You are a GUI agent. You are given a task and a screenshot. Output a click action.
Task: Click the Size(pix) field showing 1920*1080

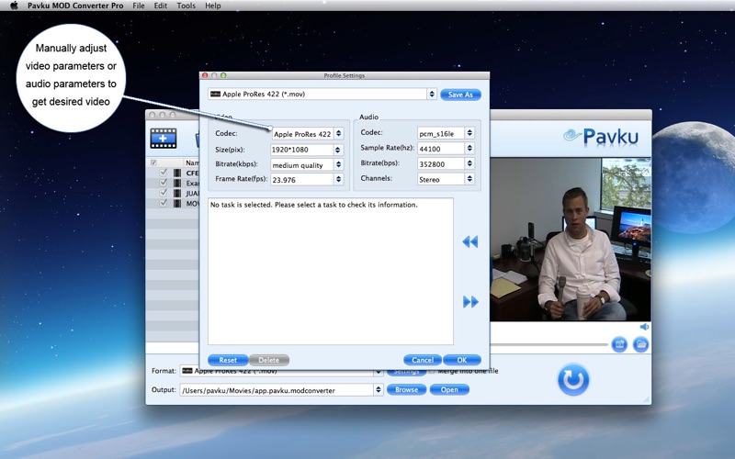301,150
